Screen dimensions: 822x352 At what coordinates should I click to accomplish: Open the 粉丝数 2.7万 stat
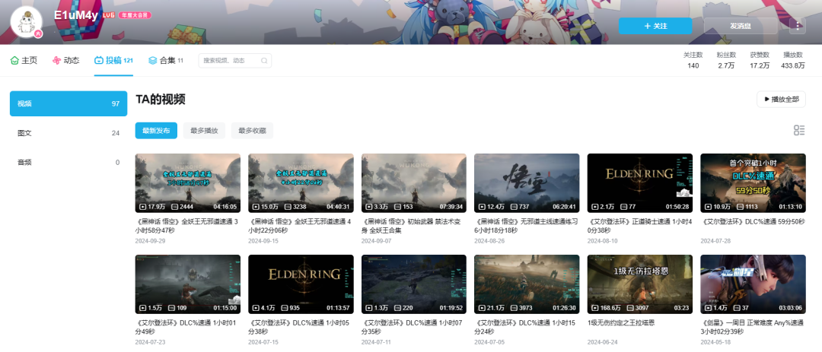tap(726, 60)
